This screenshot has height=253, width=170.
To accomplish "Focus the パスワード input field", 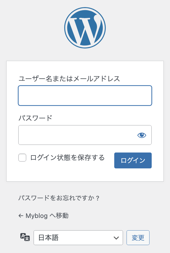I will tap(77, 135).
